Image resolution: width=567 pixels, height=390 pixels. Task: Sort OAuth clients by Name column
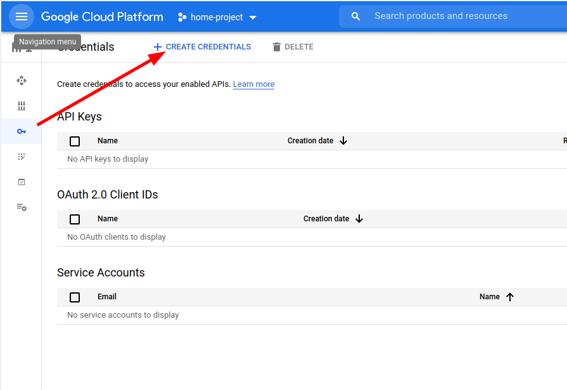click(108, 218)
